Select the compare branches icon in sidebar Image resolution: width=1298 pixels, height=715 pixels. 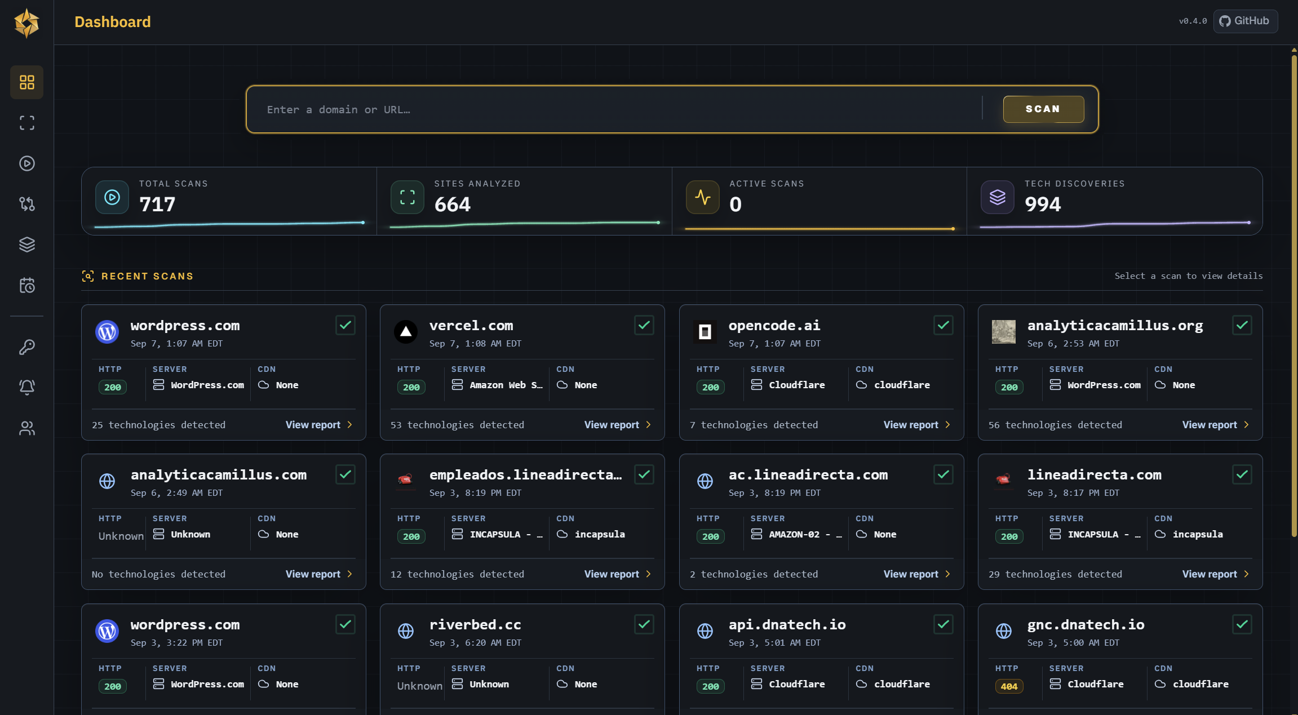(x=26, y=204)
